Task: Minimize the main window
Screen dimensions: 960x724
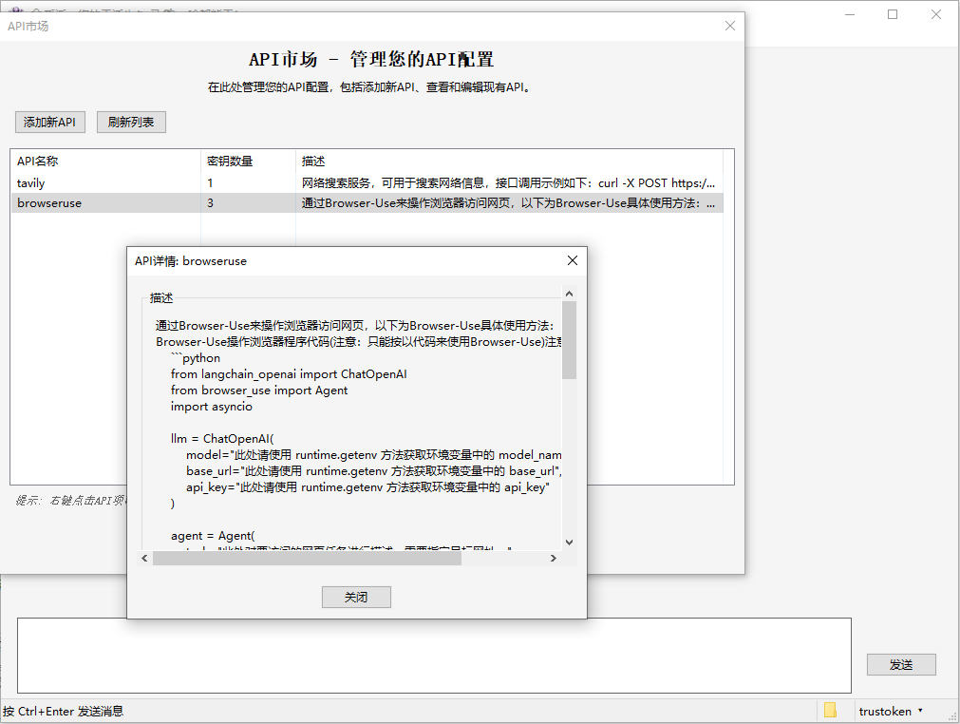Action: click(850, 14)
